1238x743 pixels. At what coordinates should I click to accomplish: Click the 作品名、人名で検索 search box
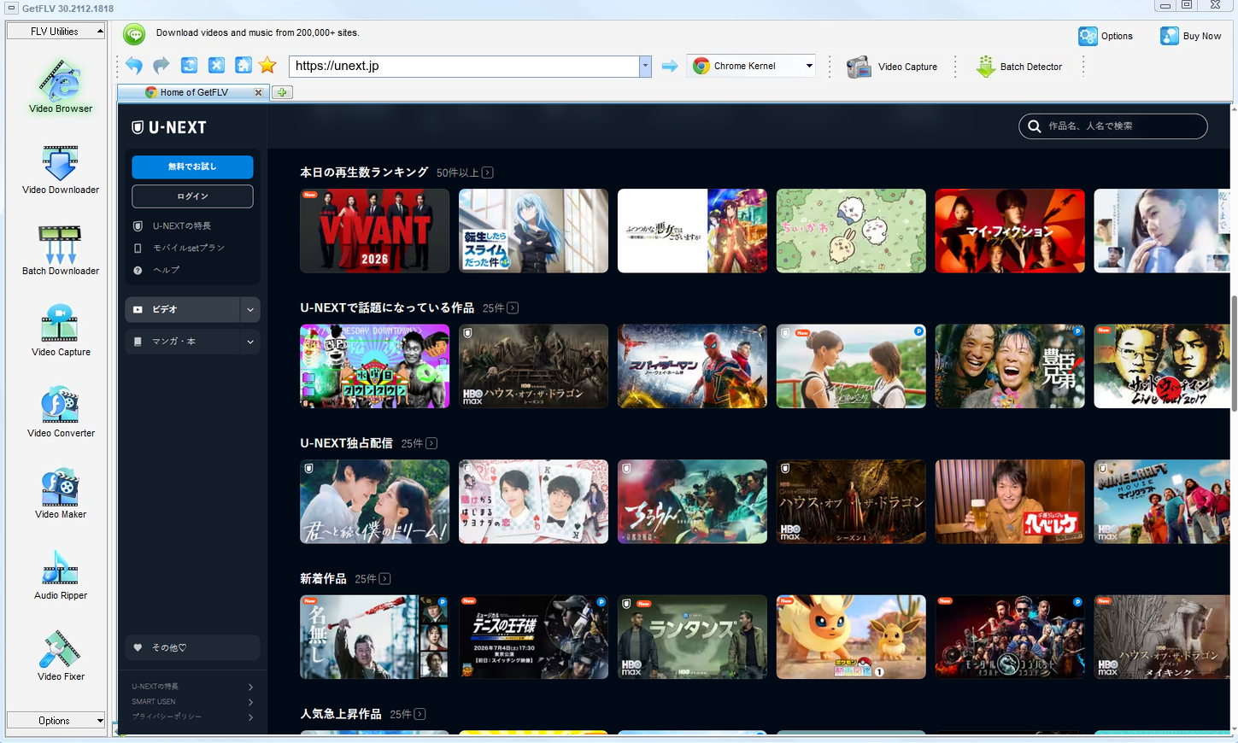click(x=1112, y=126)
